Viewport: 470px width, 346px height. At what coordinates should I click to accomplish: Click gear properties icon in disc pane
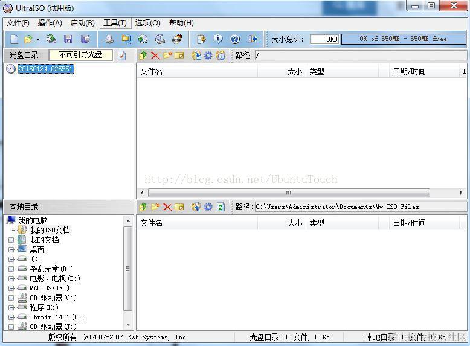[x=208, y=56]
